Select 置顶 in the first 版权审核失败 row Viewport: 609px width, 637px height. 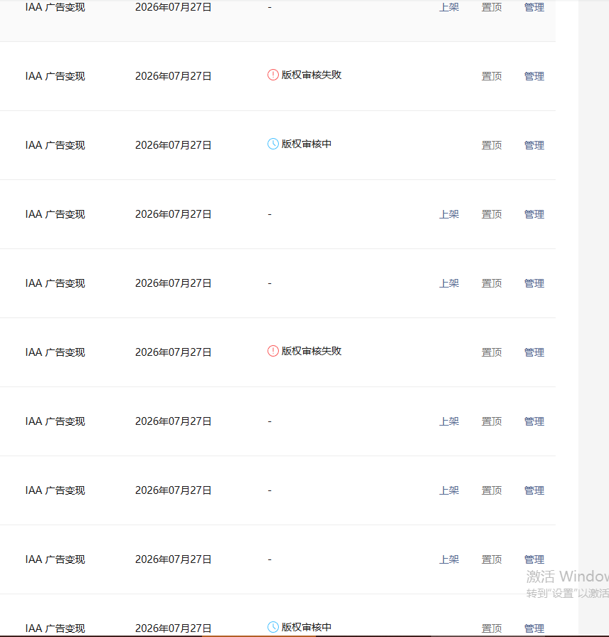pyautogui.click(x=492, y=76)
